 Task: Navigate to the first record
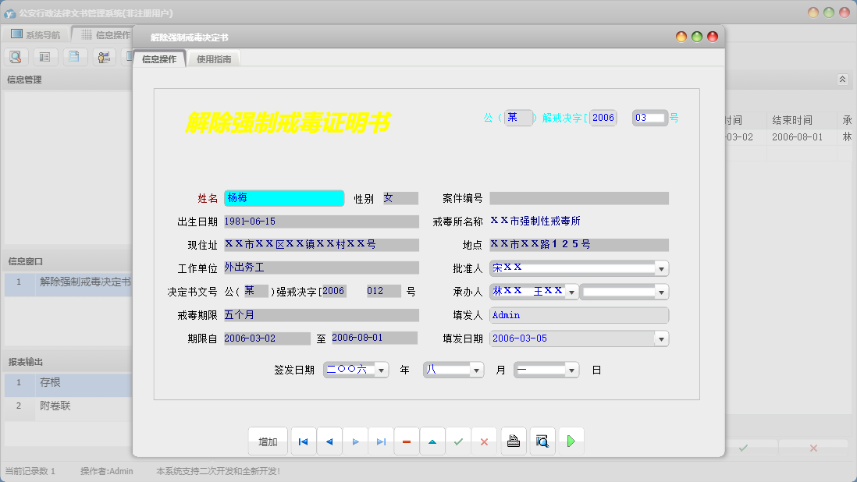coord(303,441)
